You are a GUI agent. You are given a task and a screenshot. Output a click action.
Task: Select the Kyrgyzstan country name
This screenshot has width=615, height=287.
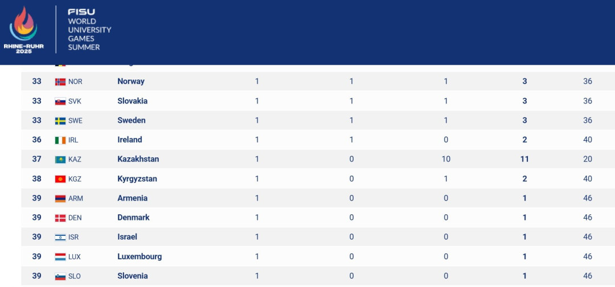coord(137,178)
